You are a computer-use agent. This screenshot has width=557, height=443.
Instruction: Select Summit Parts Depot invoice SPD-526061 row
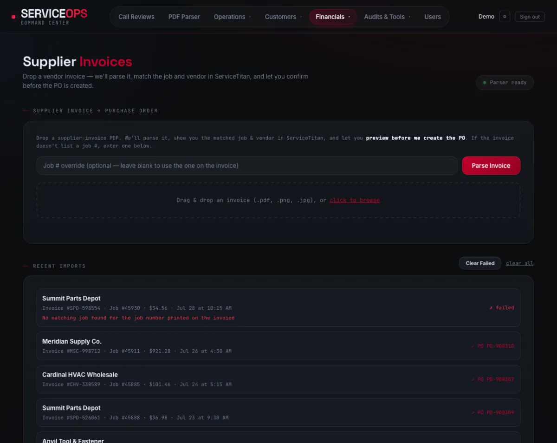pyautogui.click(x=278, y=413)
